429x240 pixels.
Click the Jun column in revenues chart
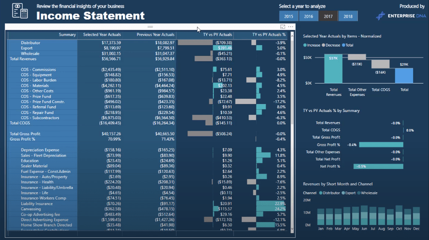[364, 215]
